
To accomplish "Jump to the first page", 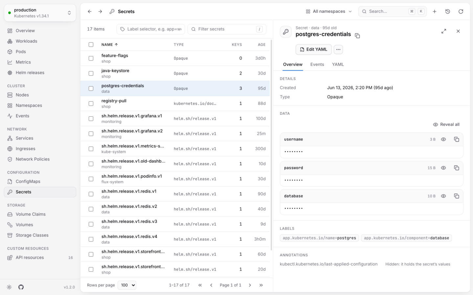I will pos(200,285).
